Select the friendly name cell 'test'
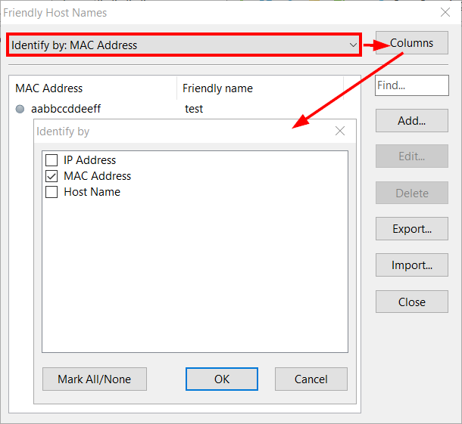This screenshot has width=462, height=424. point(194,109)
